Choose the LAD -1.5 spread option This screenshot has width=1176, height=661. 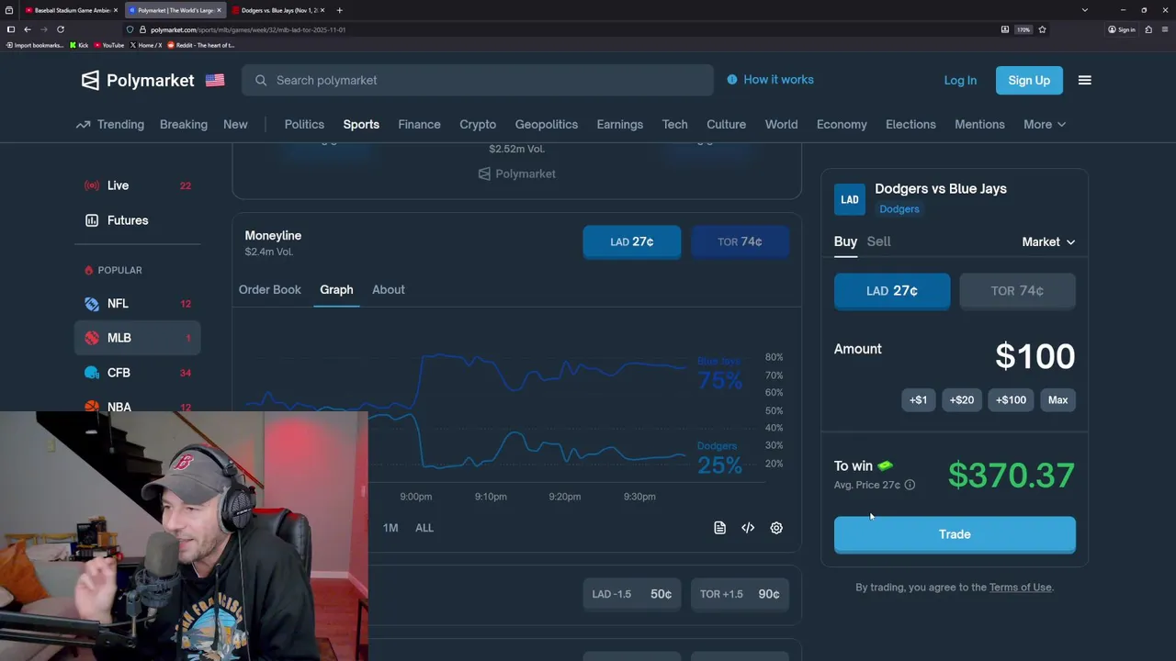(x=632, y=594)
